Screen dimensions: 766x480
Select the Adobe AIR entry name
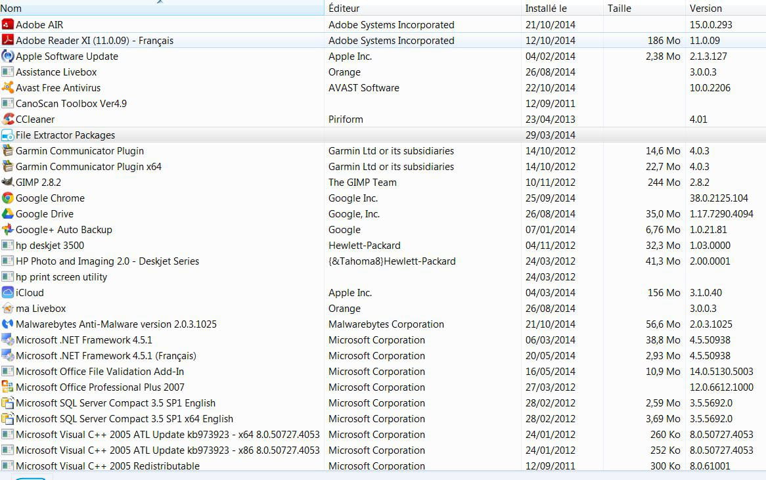[x=39, y=24]
